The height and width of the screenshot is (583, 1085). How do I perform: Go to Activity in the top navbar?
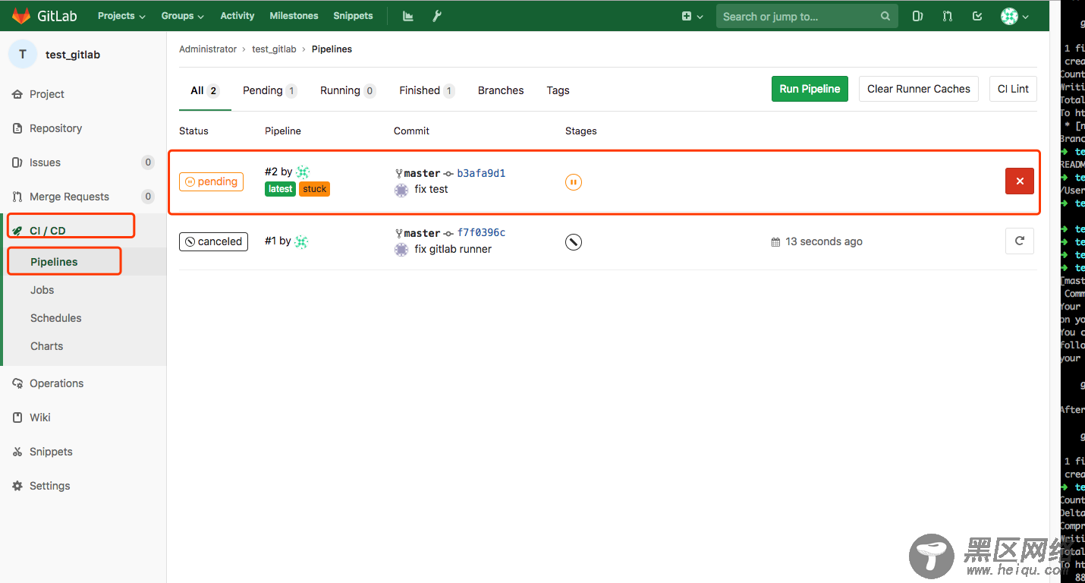click(237, 16)
